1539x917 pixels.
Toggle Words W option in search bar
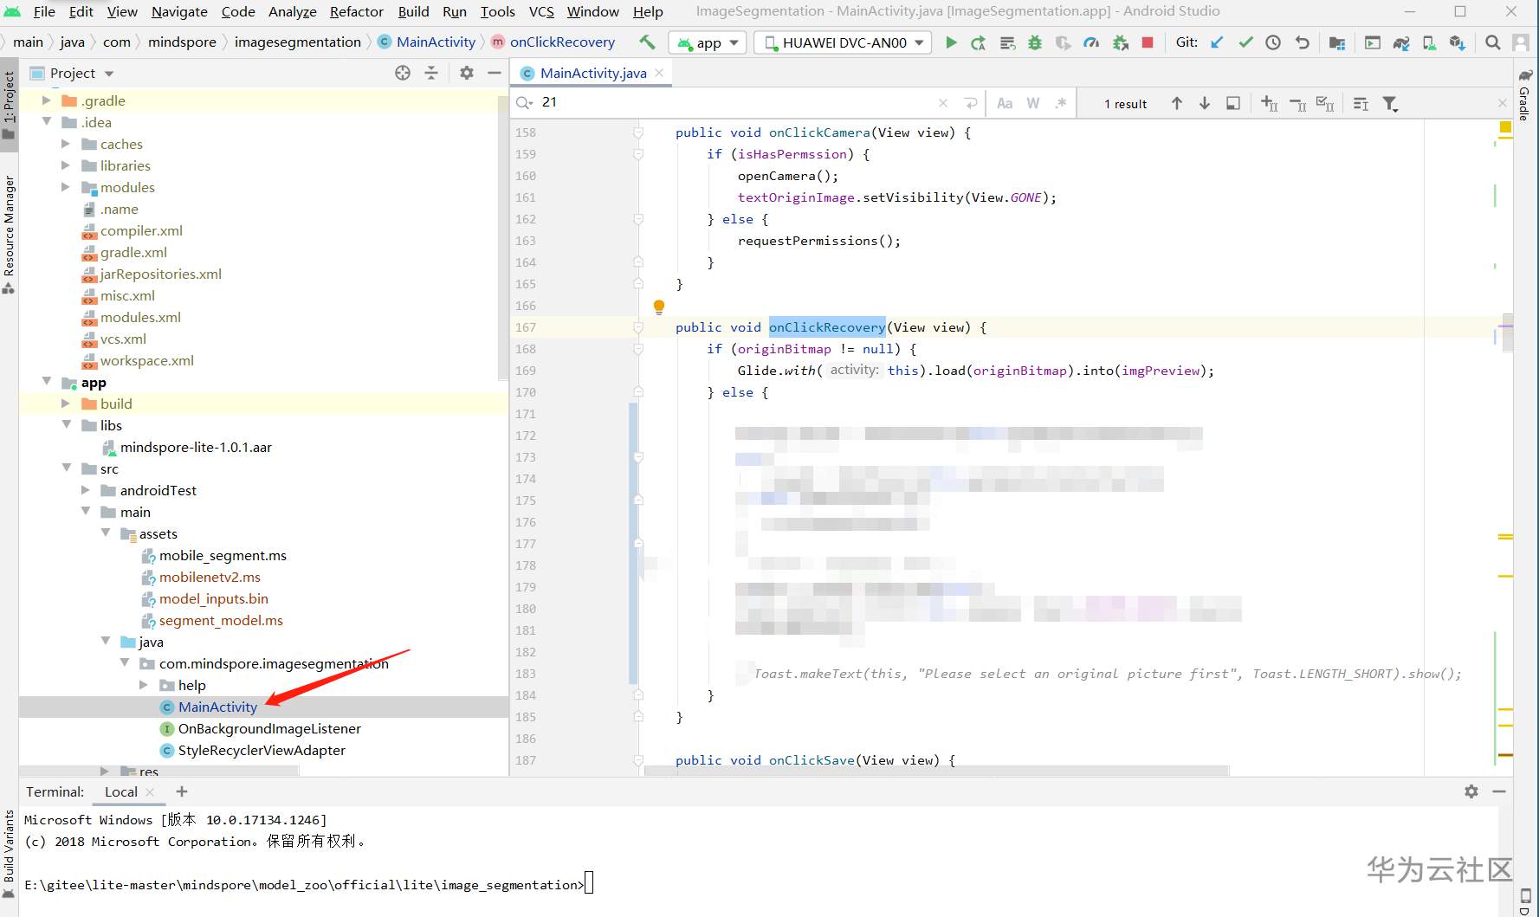coord(1033,103)
